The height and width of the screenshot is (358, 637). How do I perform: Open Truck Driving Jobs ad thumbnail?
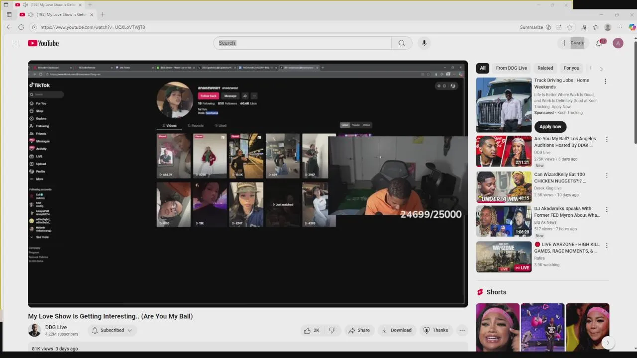(504, 105)
